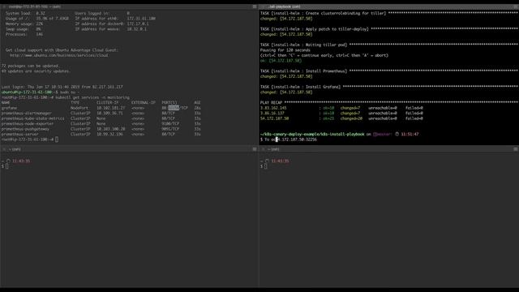
Task: Select the bottom-right zsh pane title
Action: point(274,149)
